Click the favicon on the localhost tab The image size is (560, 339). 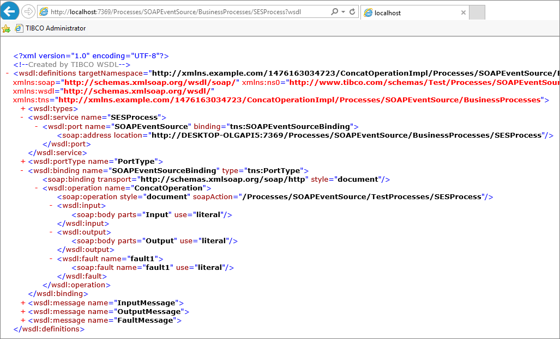[x=369, y=11]
